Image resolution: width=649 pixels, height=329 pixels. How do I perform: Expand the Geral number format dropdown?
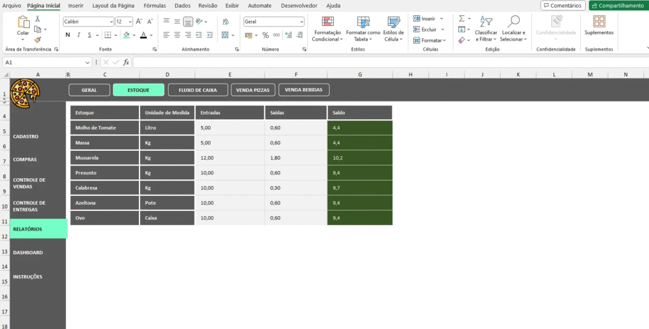point(300,22)
